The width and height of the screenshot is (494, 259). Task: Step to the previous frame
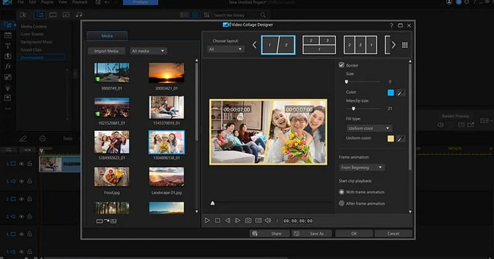pyautogui.click(x=227, y=221)
